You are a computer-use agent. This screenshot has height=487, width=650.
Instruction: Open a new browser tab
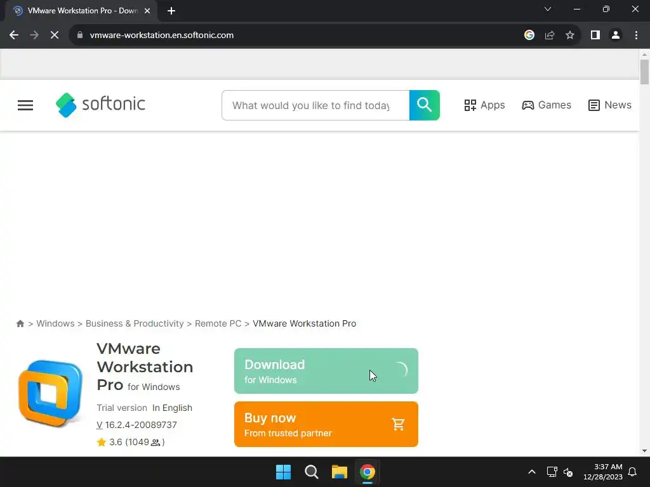click(171, 11)
